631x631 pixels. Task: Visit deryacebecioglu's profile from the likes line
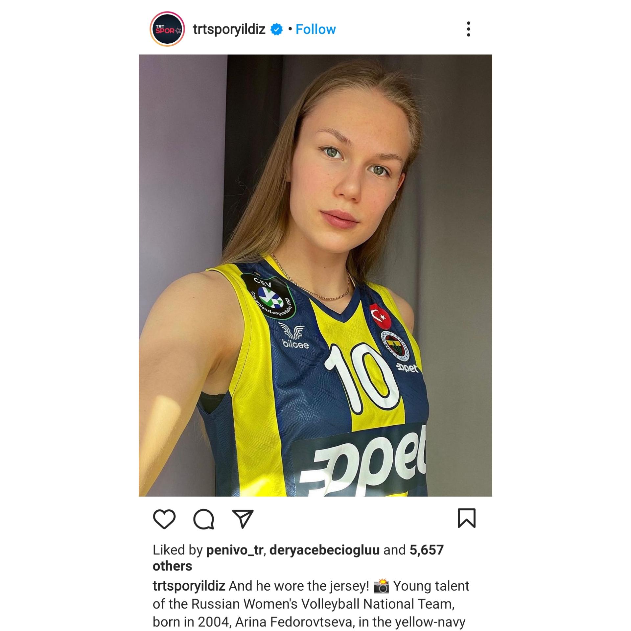(324, 550)
